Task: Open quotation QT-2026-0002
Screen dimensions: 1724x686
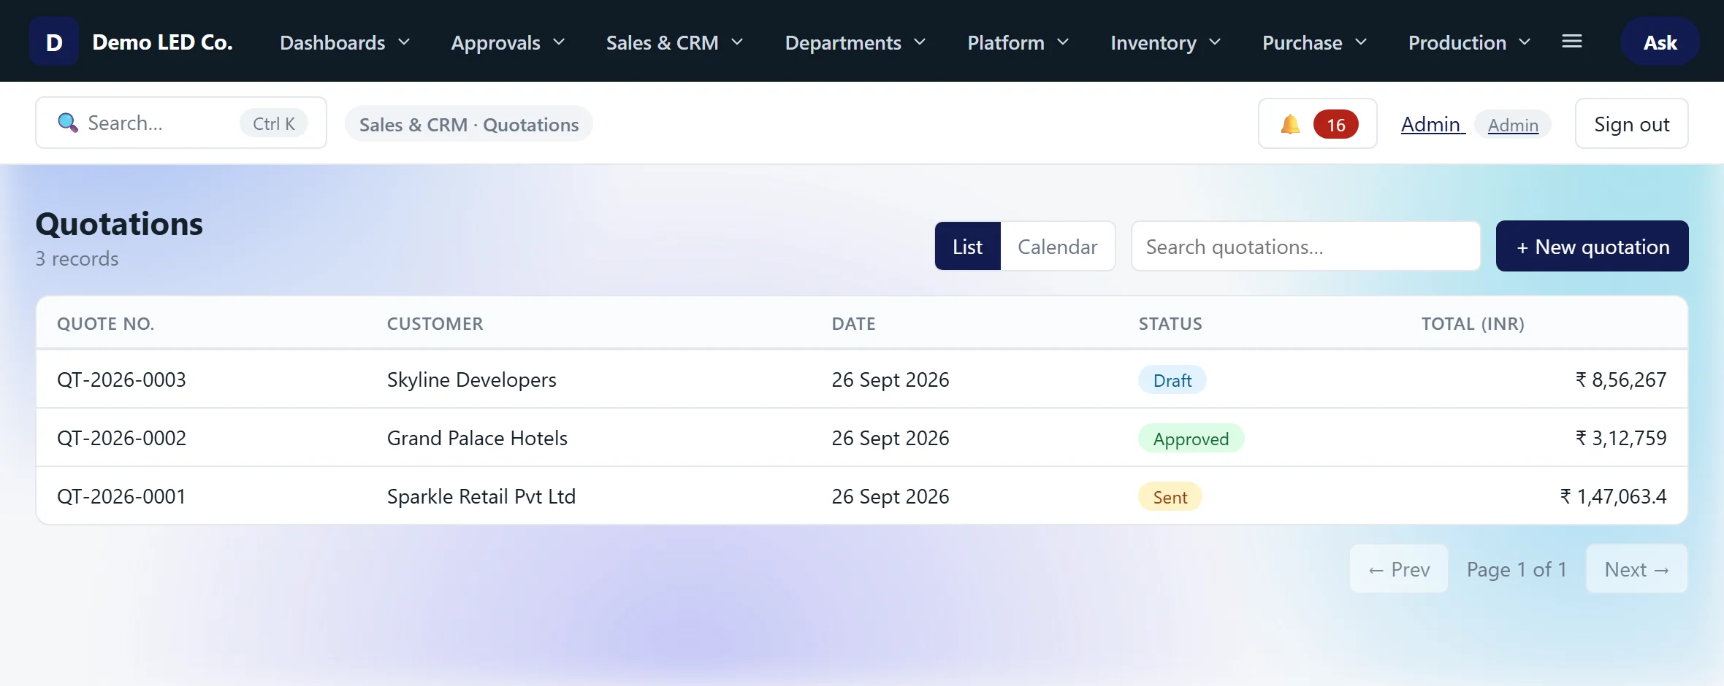Action: coord(121,438)
